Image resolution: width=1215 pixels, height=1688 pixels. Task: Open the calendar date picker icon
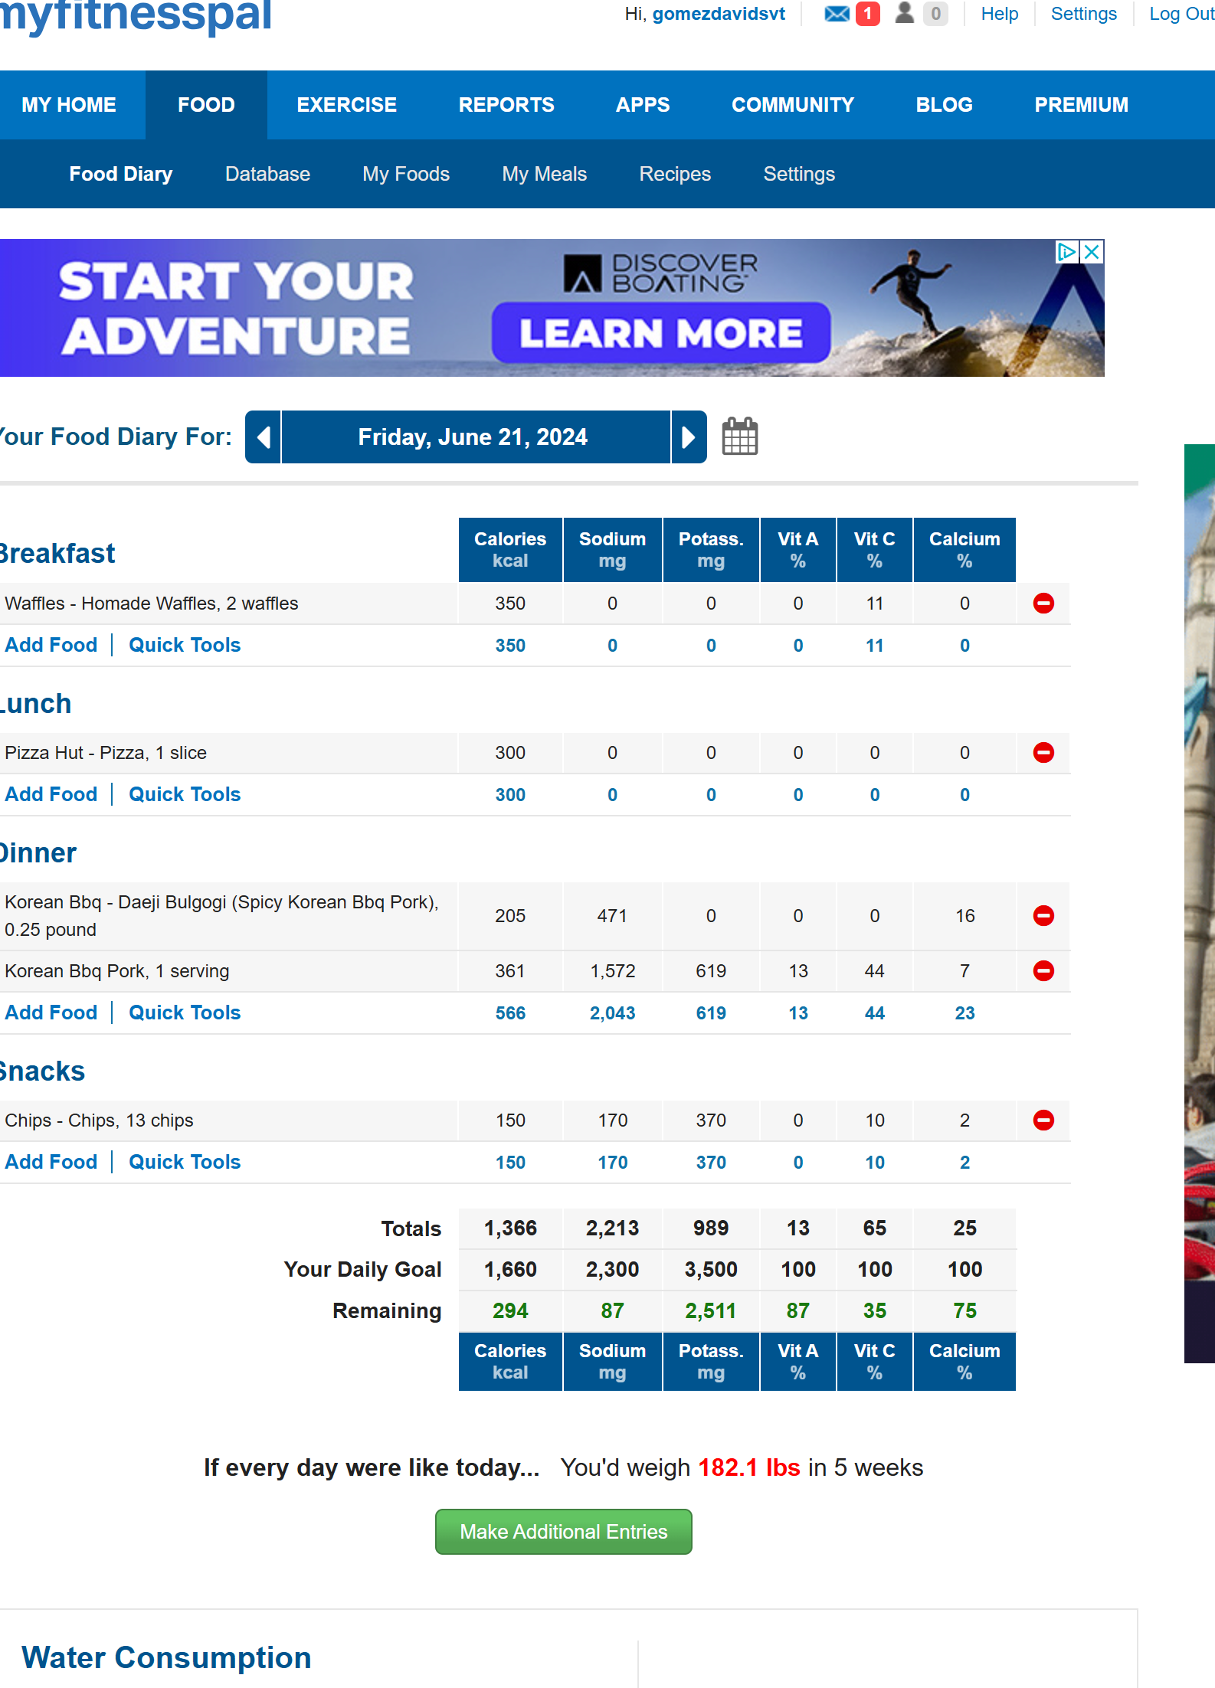pos(740,437)
